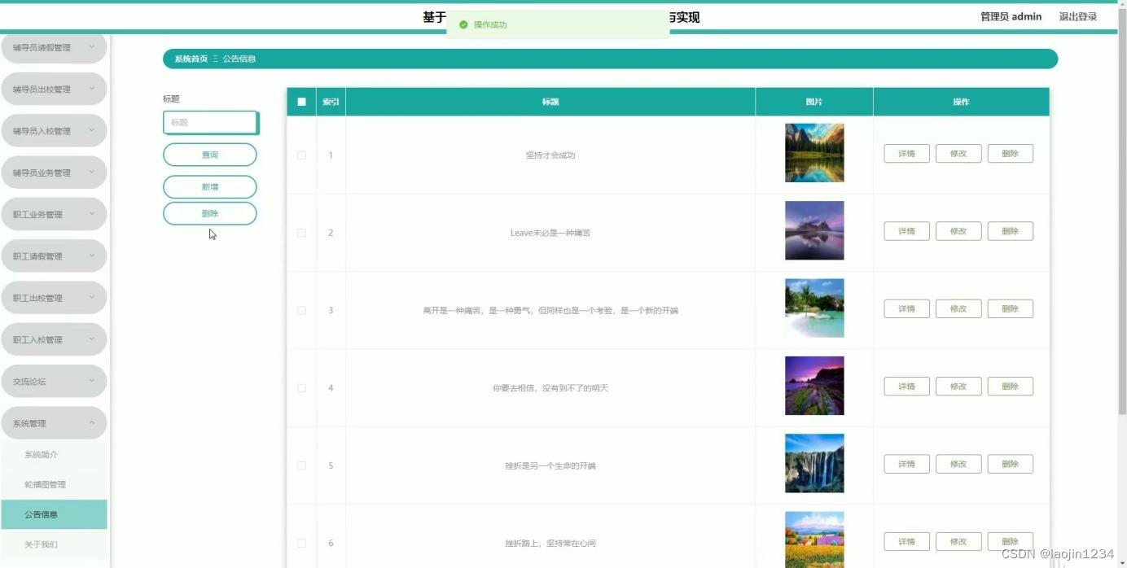Click the batch 删除 button under 新增
This screenshot has height=568, width=1127.
(210, 213)
